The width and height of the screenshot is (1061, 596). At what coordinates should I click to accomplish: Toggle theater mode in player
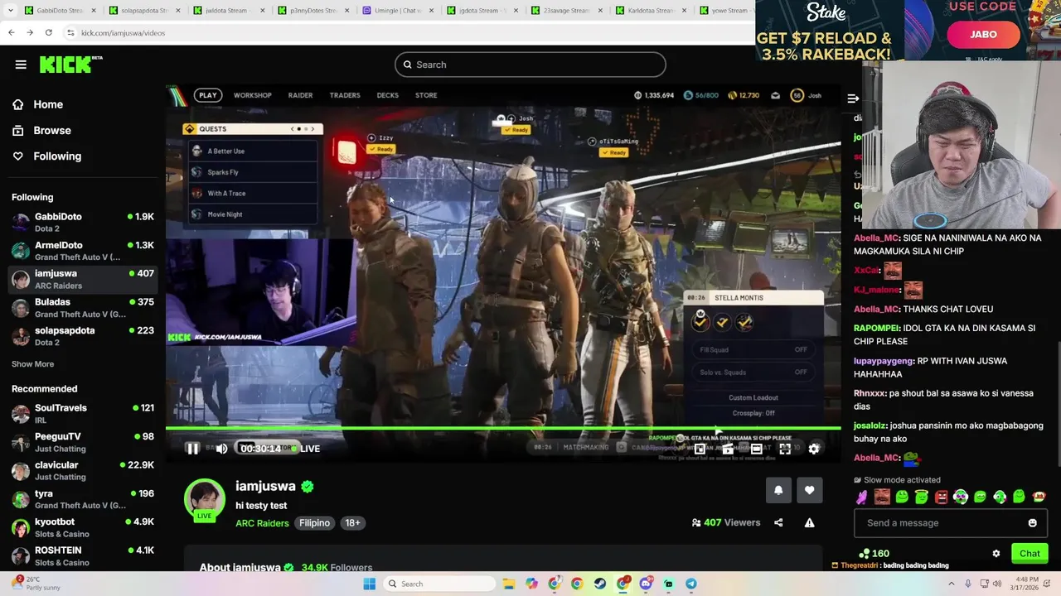756,449
